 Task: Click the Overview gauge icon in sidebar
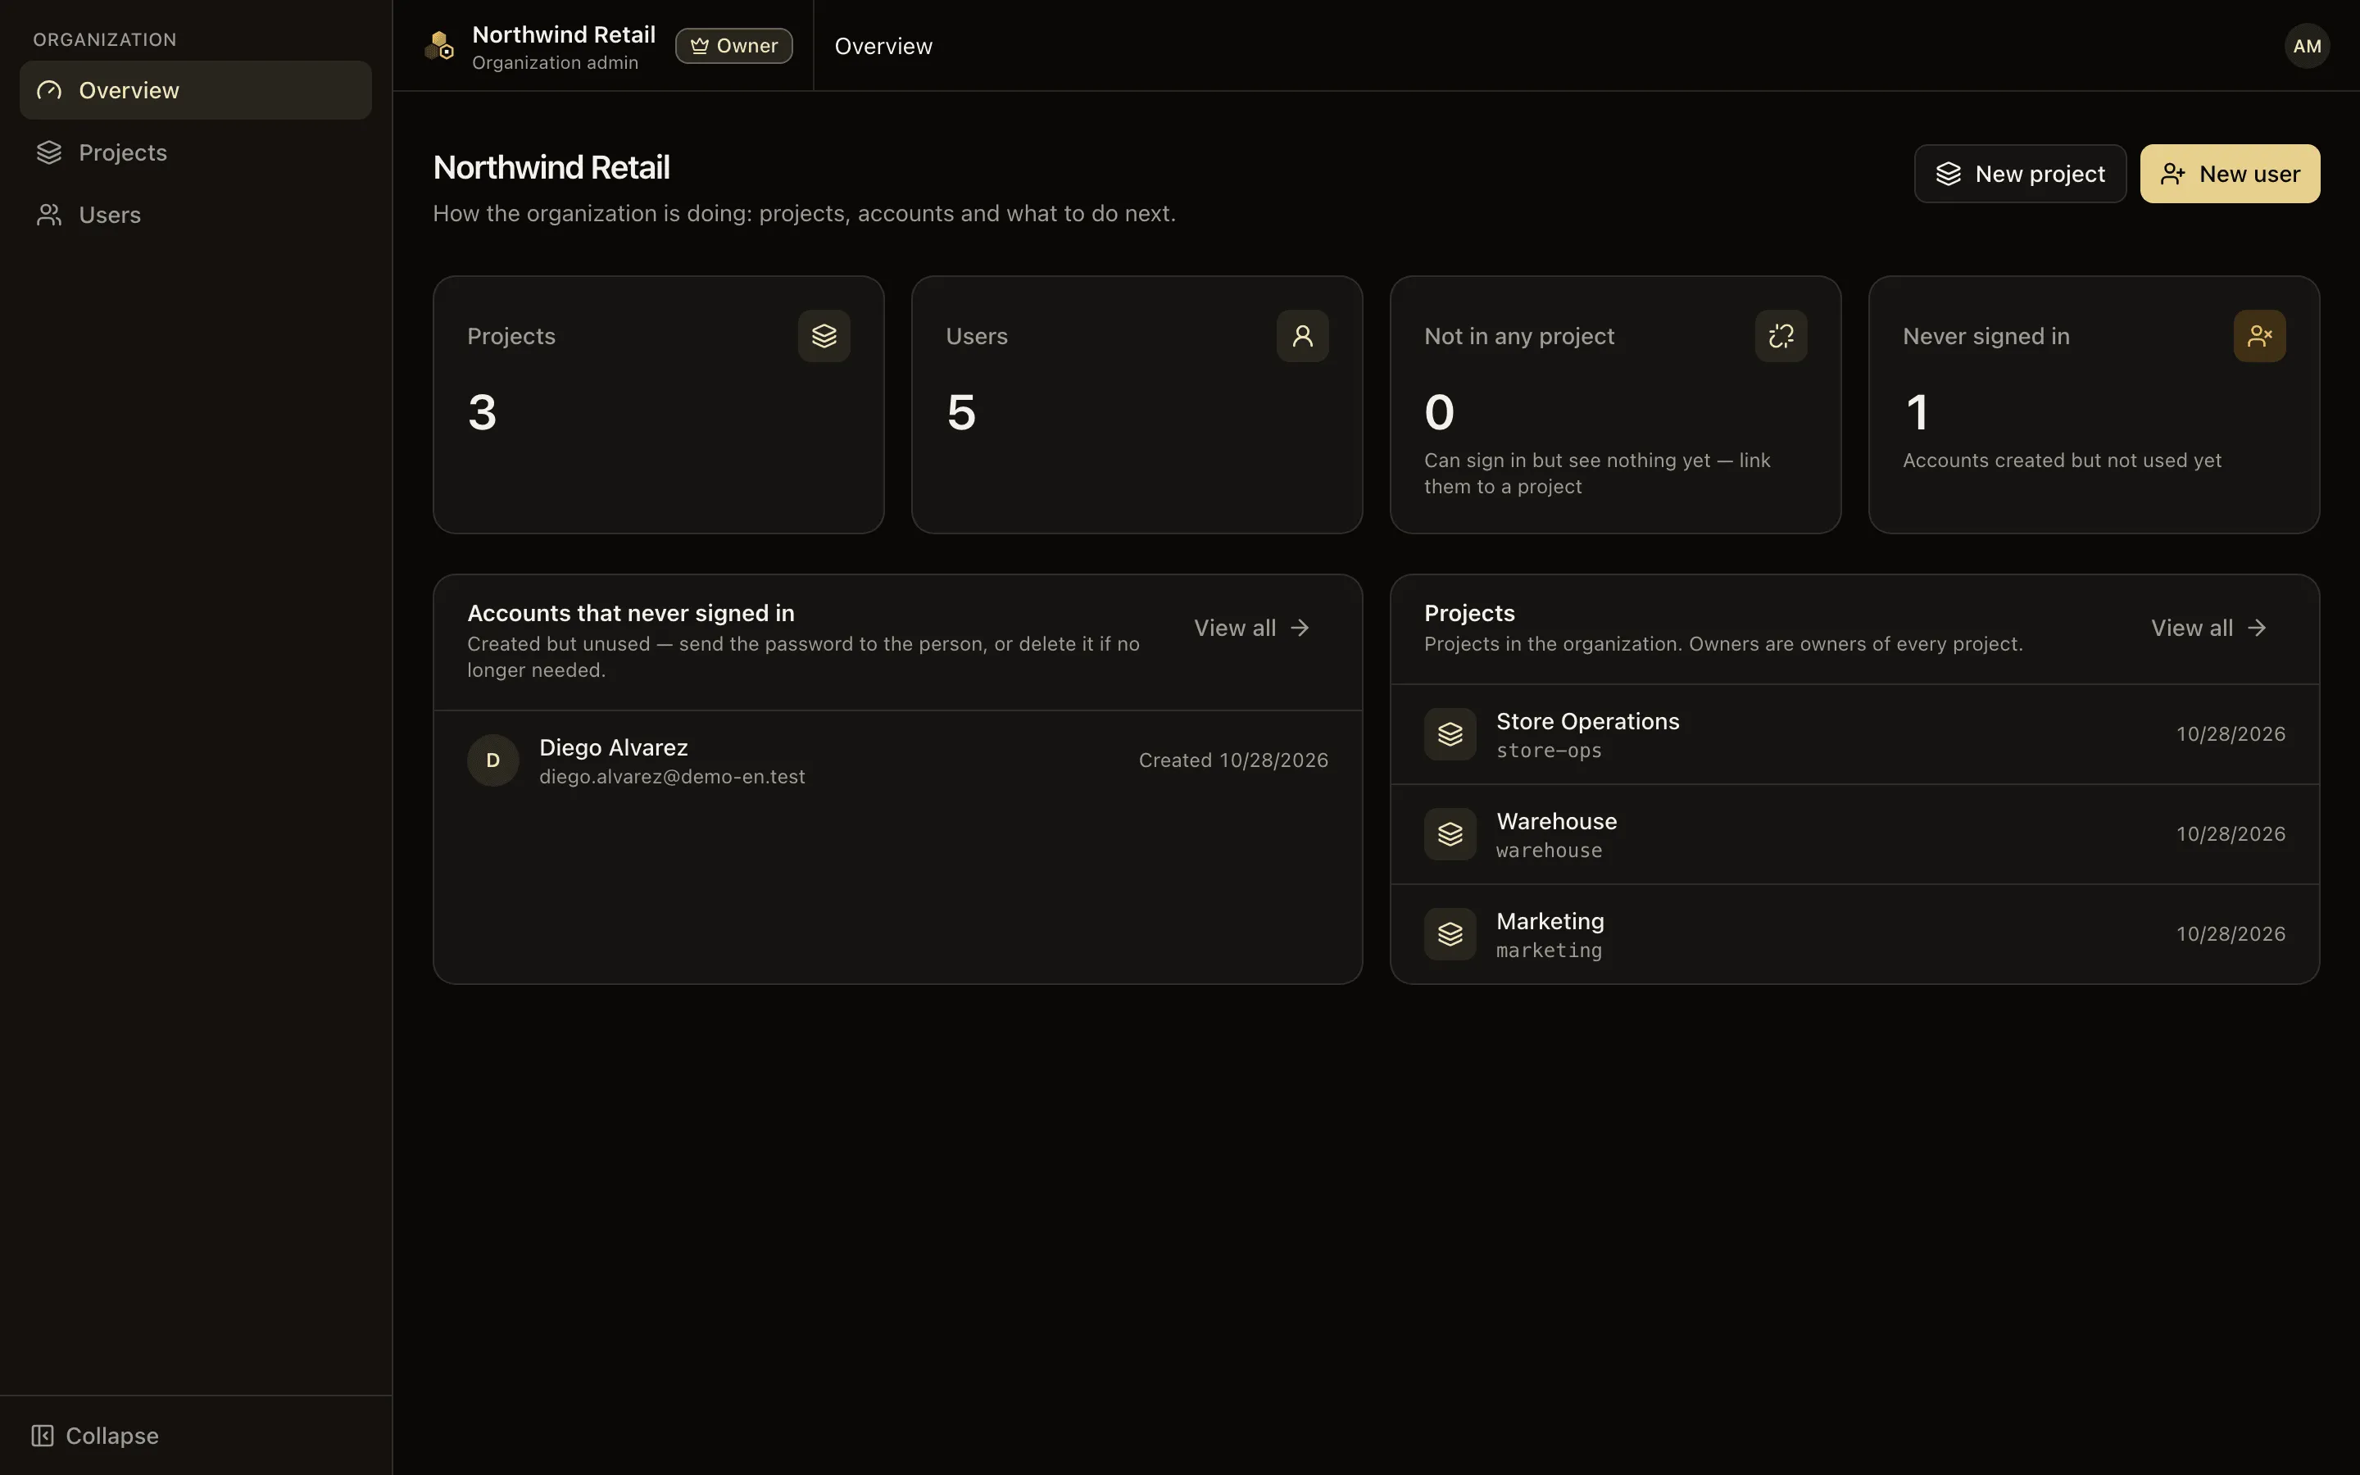click(49, 90)
